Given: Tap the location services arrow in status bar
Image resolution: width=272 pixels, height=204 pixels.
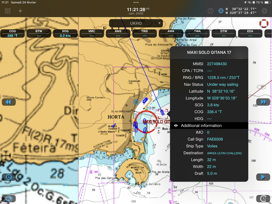Looking at the screenshot, I should tap(245, 2).
